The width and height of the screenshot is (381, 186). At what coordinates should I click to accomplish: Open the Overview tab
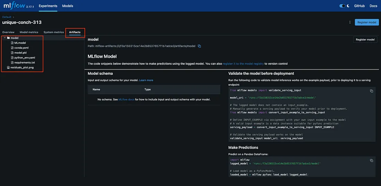point(8,32)
